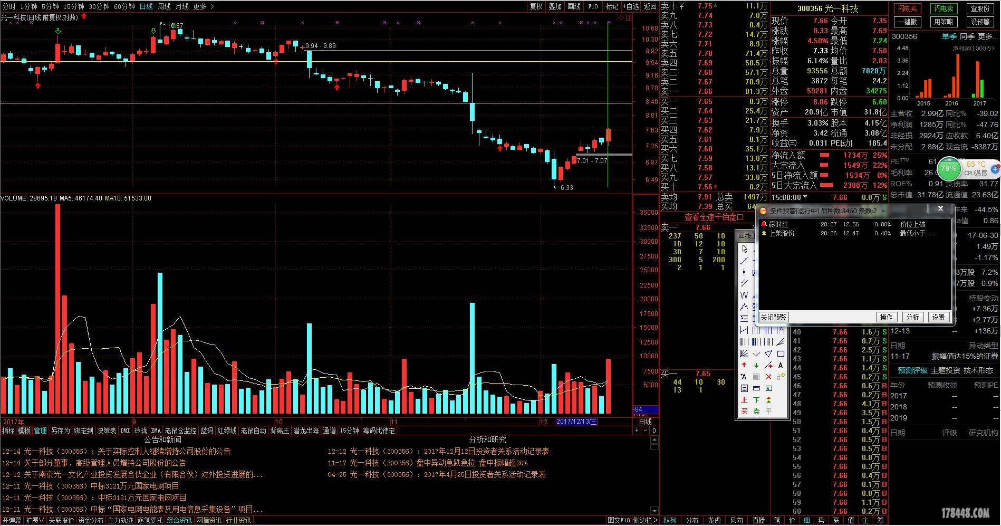Select the triangle drawing tool in palette
Screen dimensions: 1001x526
768,353
